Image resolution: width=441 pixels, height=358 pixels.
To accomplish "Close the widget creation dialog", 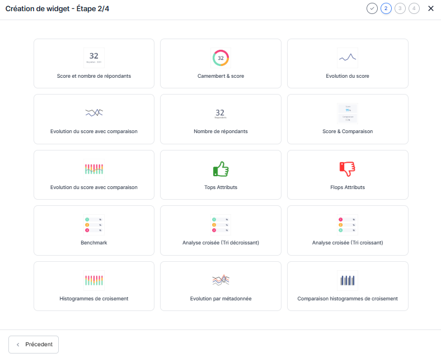I will tap(431, 8).
